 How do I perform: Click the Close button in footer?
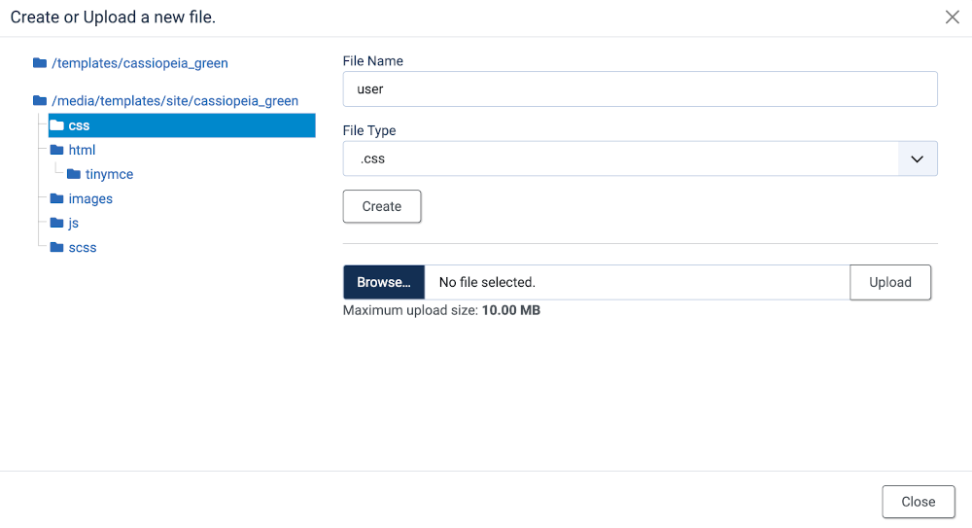(918, 502)
